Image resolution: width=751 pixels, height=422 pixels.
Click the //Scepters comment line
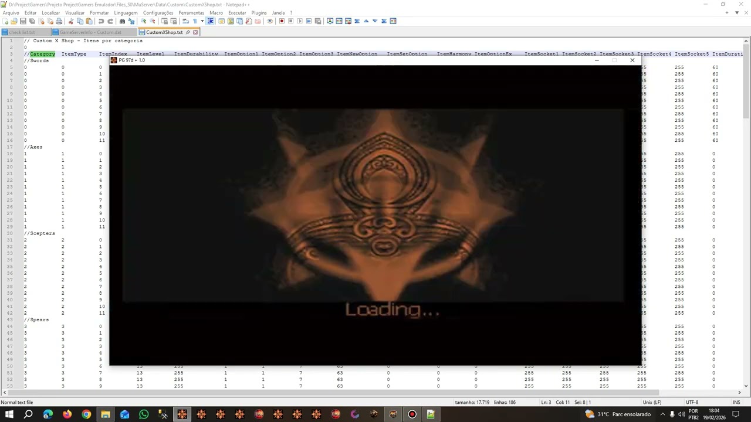coord(39,233)
